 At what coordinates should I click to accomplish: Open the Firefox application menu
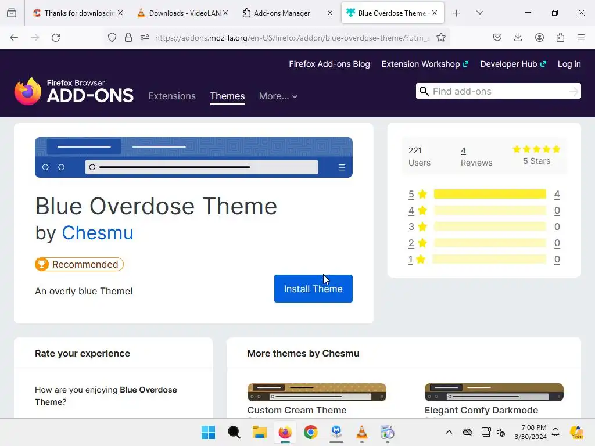click(580, 37)
